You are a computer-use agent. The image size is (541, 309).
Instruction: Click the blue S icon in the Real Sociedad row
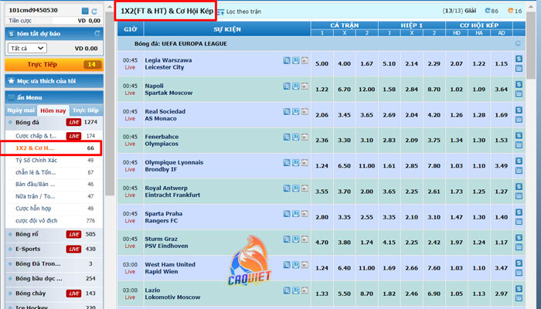[519, 110]
